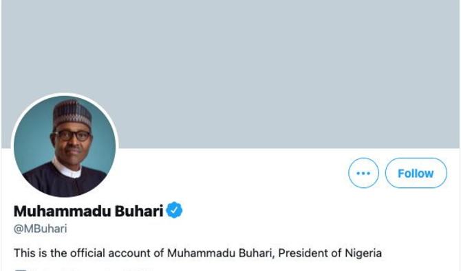Open dropdown from round outlined dots button
Viewport: 461px width, 271px height.
tap(363, 173)
